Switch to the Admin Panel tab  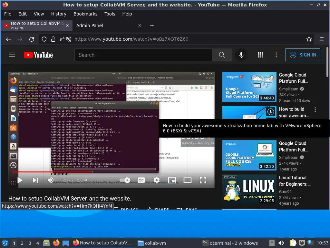click(x=108, y=26)
